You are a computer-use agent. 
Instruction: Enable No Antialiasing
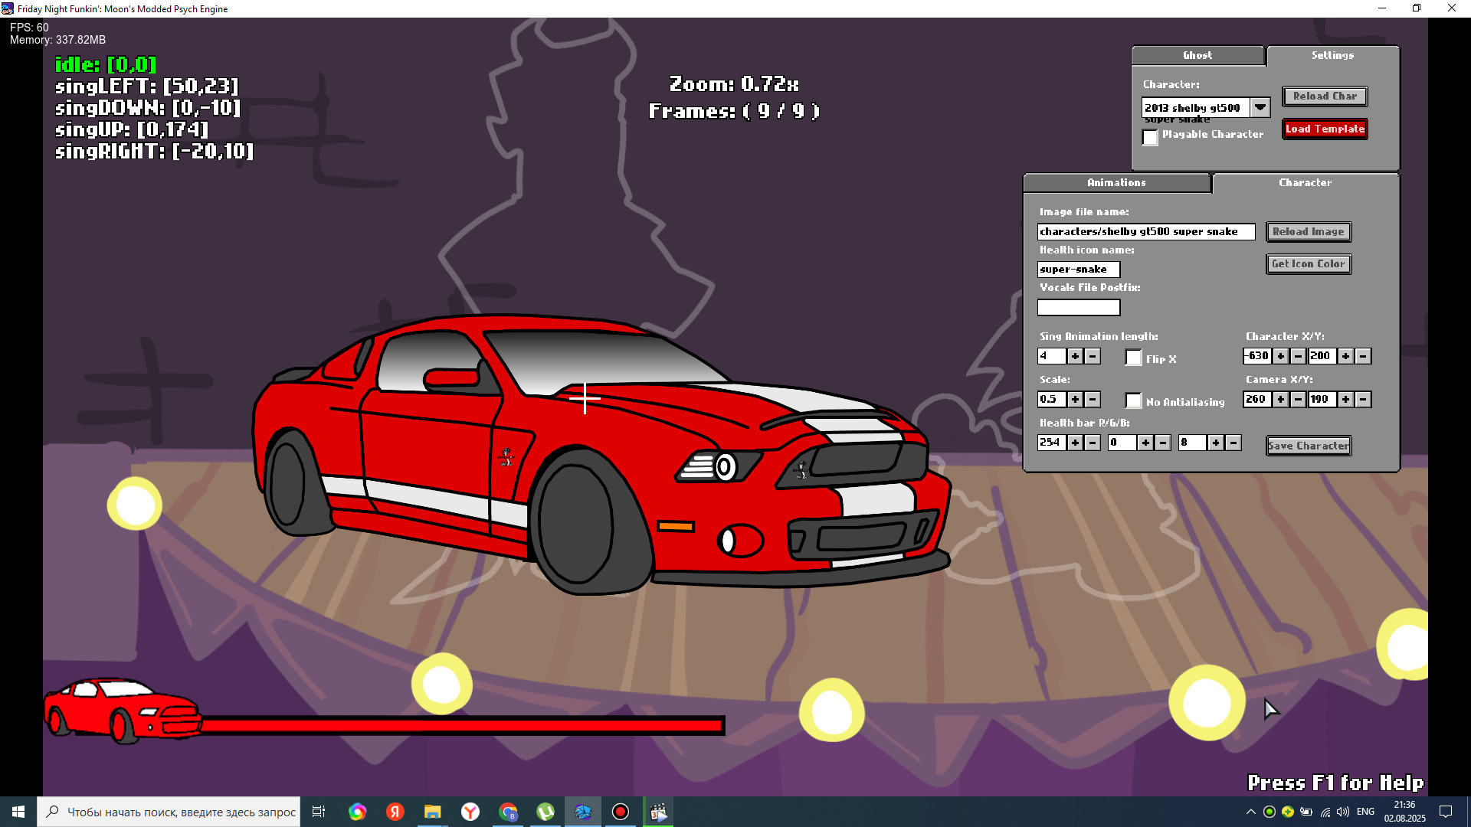pyautogui.click(x=1133, y=400)
